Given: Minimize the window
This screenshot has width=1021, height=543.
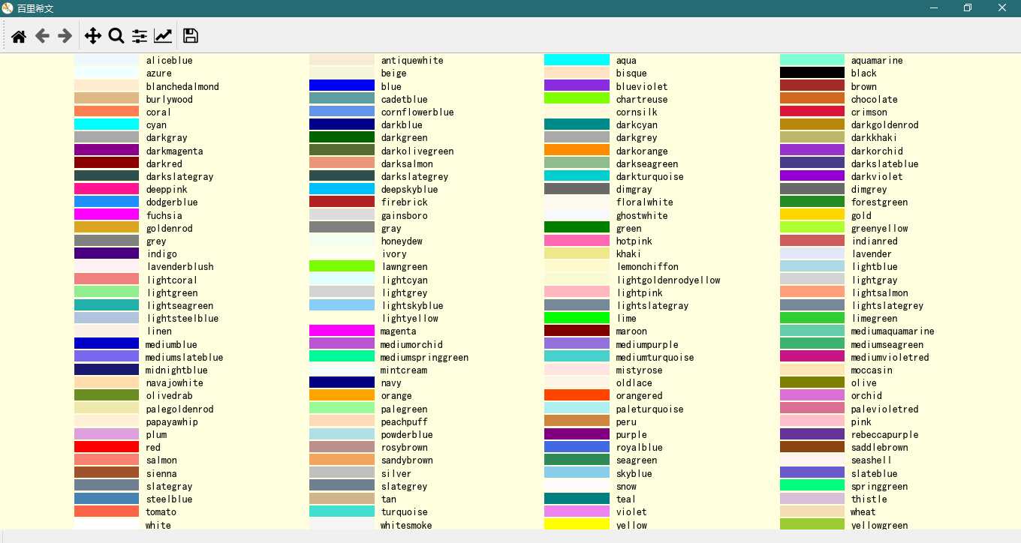Looking at the screenshot, I should (935, 8).
